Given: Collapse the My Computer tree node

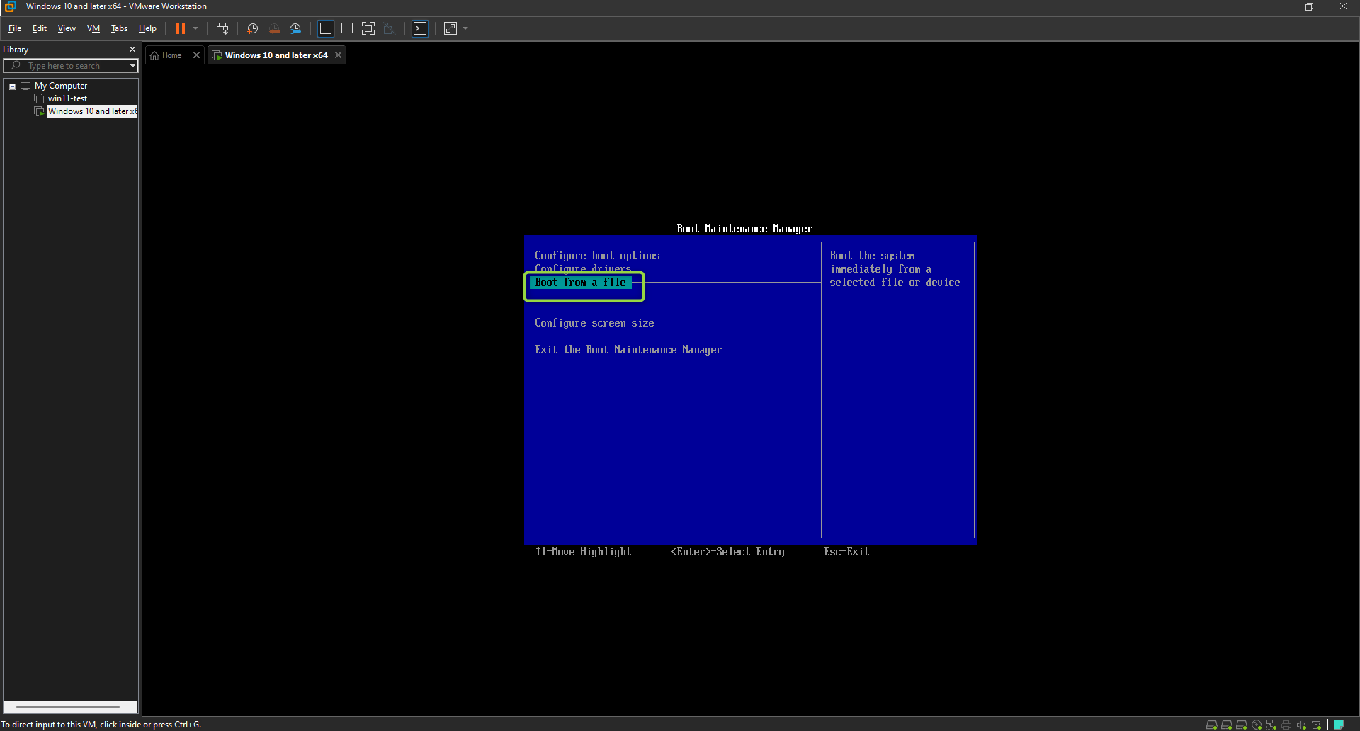Looking at the screenshot, I should point(12,86).
